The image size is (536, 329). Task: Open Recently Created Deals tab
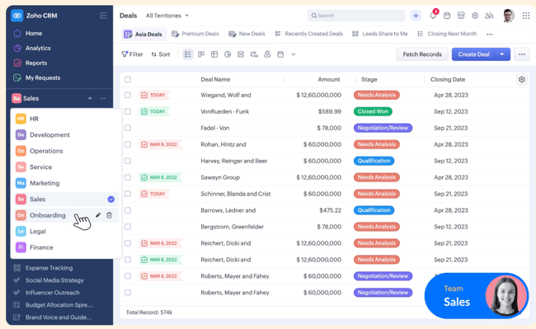(308, 34)
